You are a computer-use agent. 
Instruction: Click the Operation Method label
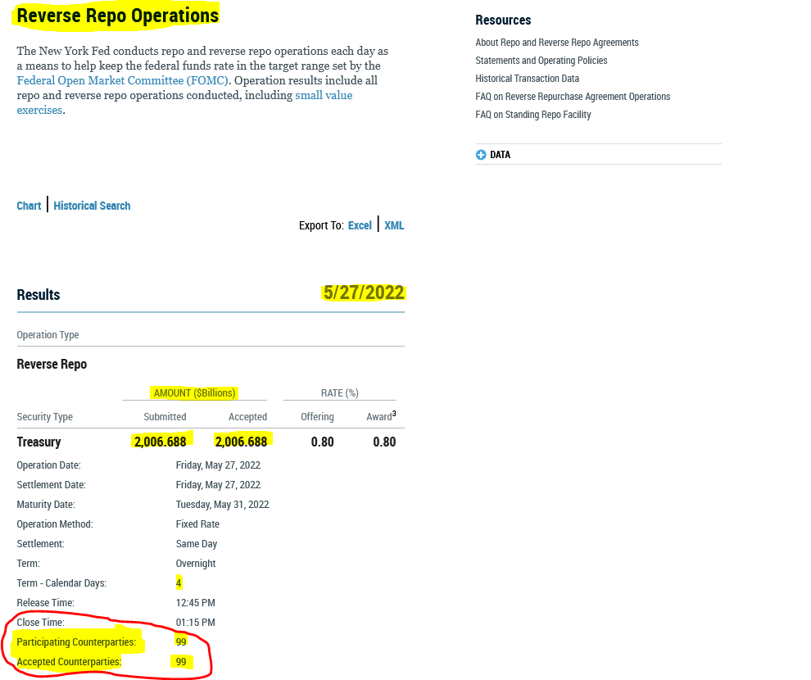55,524
